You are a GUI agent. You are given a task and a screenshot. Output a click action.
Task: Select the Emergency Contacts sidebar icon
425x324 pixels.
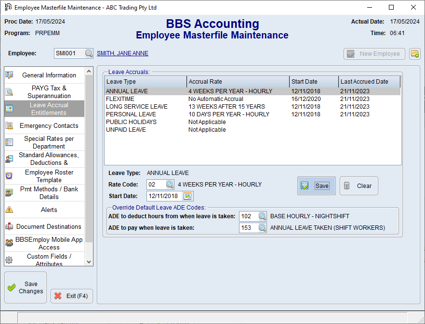10,125
